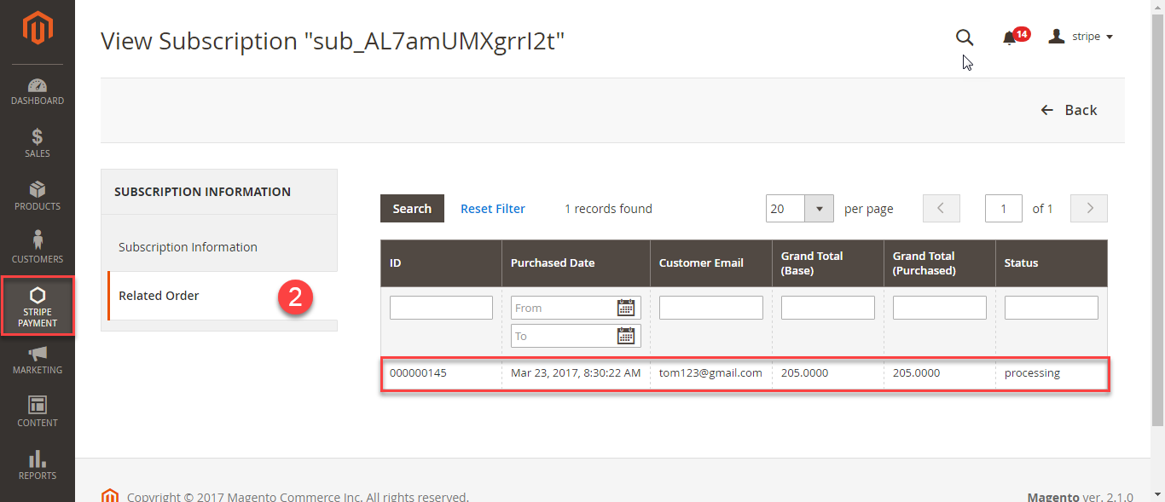1165x502 pixels.
Task: Select the Related Order tab
Action: 159,296
